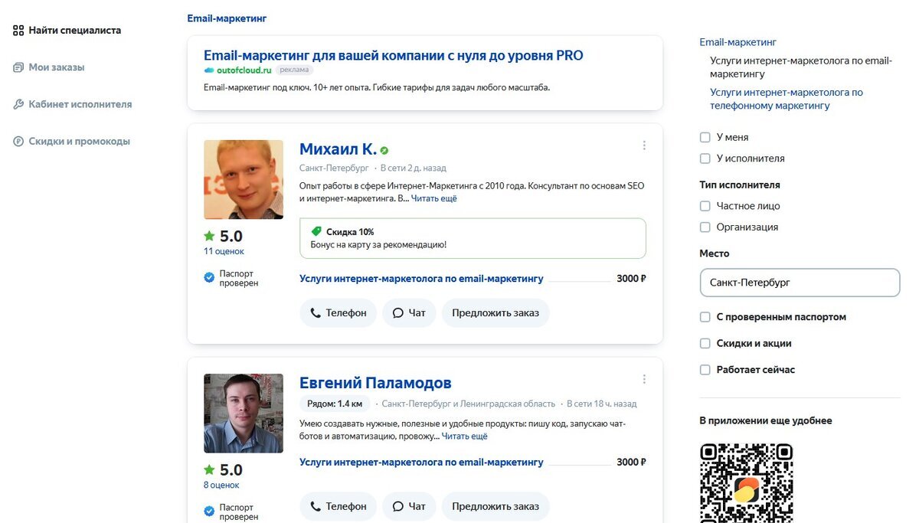919x523 pixels.
Task: Click the green verified badge next to Михаил К.
Action: (384, 151)
